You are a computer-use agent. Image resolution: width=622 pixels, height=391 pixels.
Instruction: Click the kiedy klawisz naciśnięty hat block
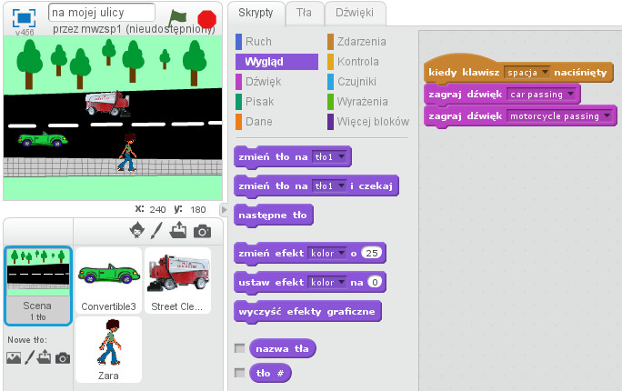point(518,69)
